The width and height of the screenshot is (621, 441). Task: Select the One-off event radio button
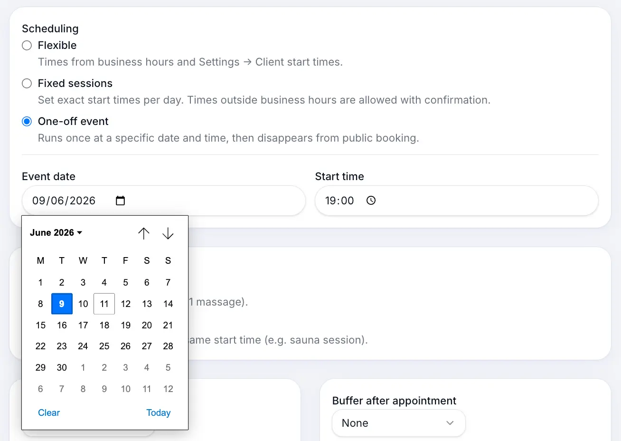point(27,121)
